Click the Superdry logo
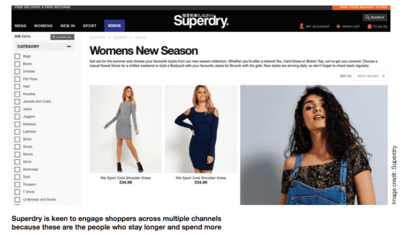 [201, 20]
